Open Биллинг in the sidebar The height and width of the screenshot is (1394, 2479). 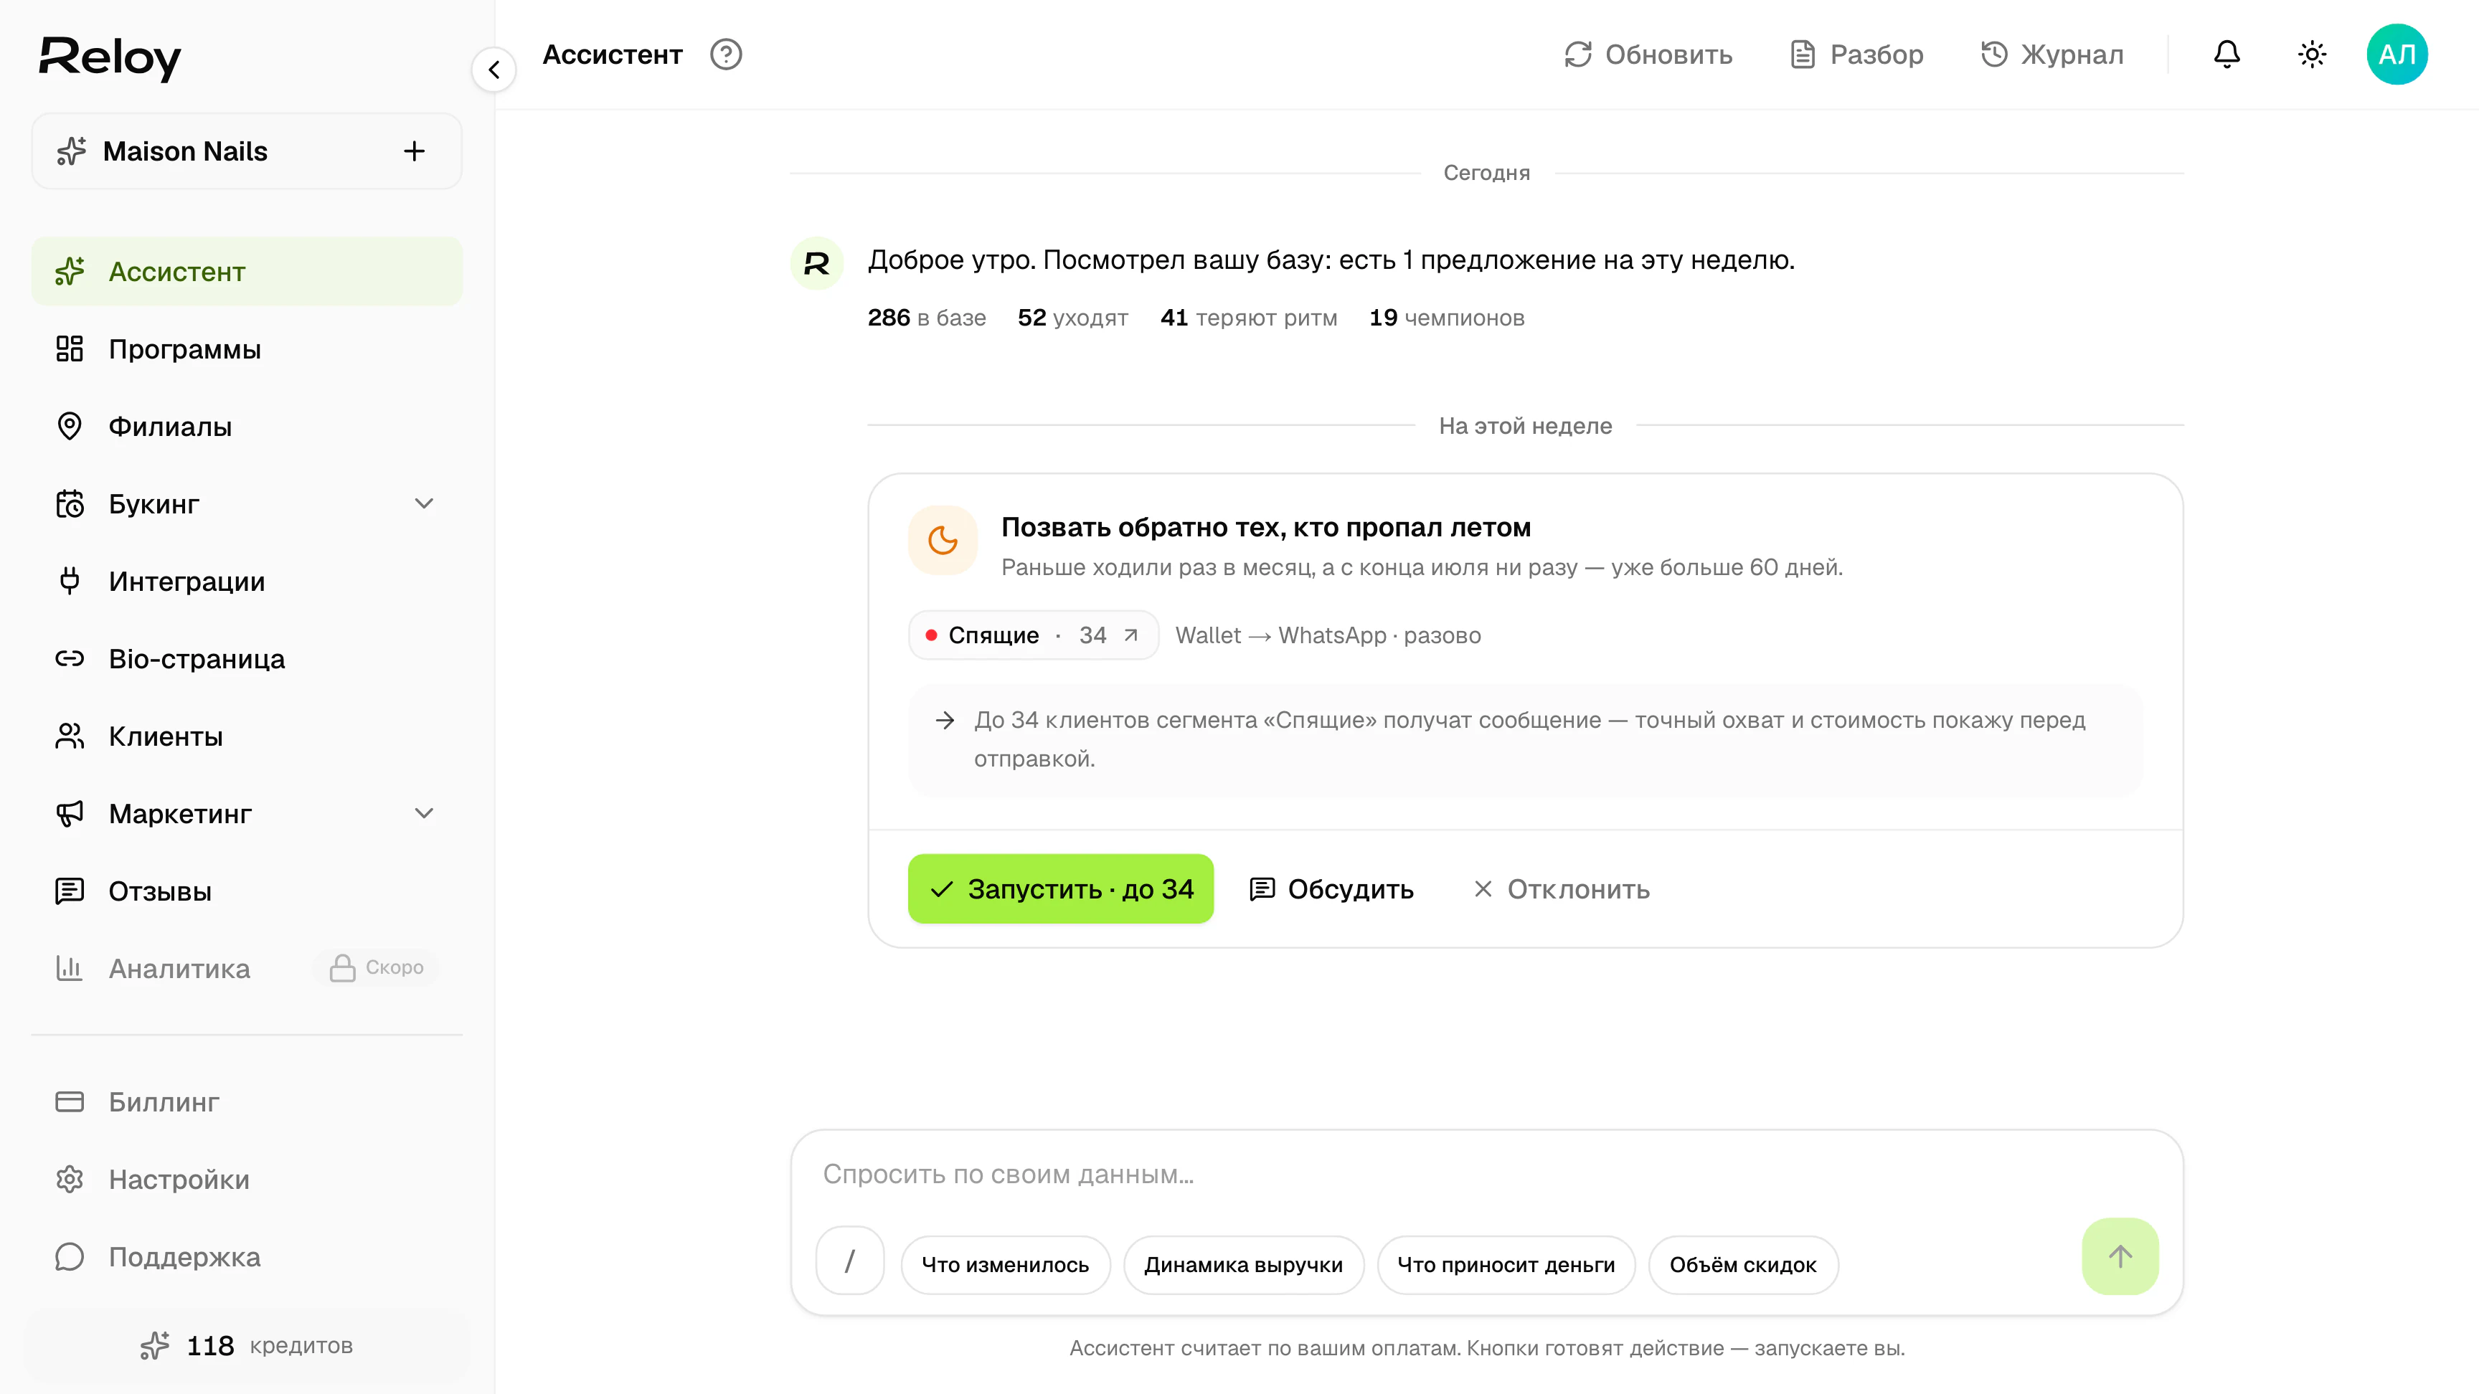[x=247, y=1101]
